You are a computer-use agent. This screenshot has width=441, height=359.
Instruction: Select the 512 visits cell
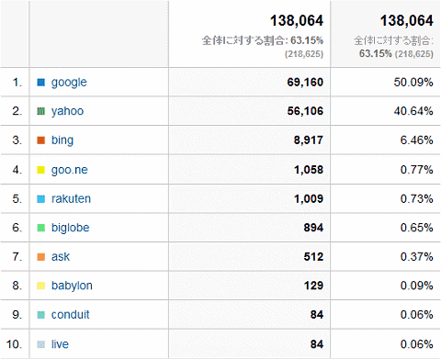click(x=249, y=256)
